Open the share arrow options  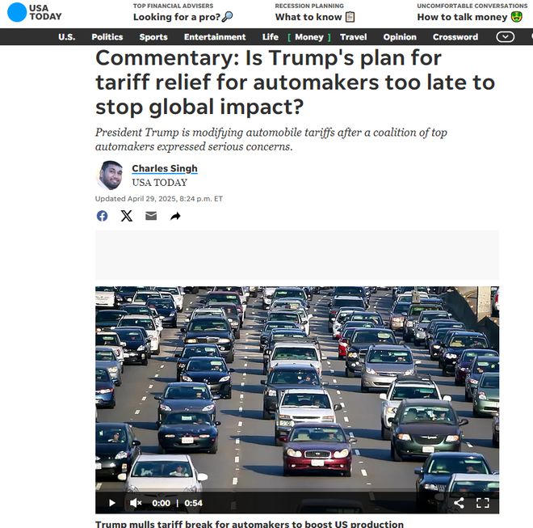[x=175, y=216]
